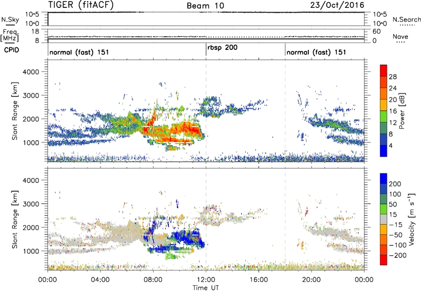Select the −200 tick on Velocity colorbar
Image resolution: width=421 pixels, height=291 pixels.
click(x=398, y=255)
